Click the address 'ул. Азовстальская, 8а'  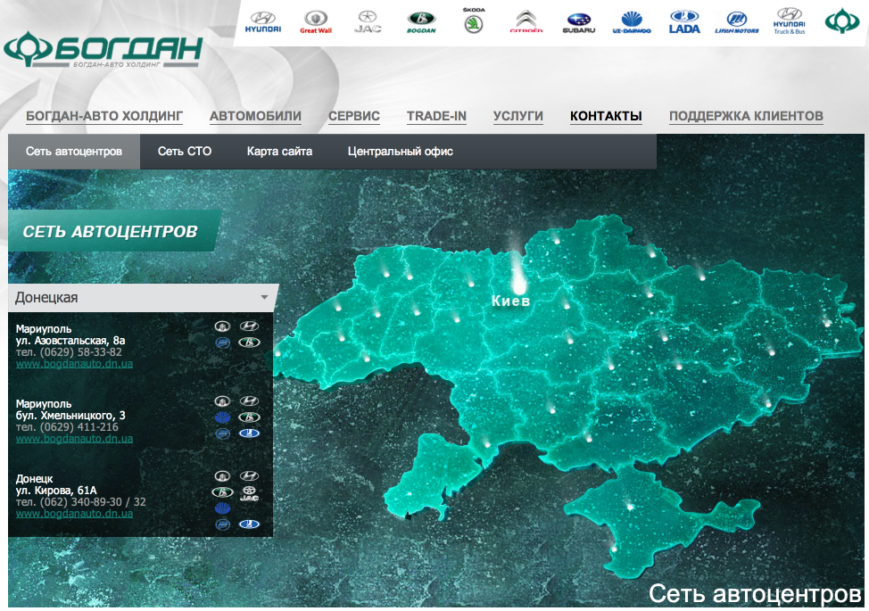(x=70, y=341)
